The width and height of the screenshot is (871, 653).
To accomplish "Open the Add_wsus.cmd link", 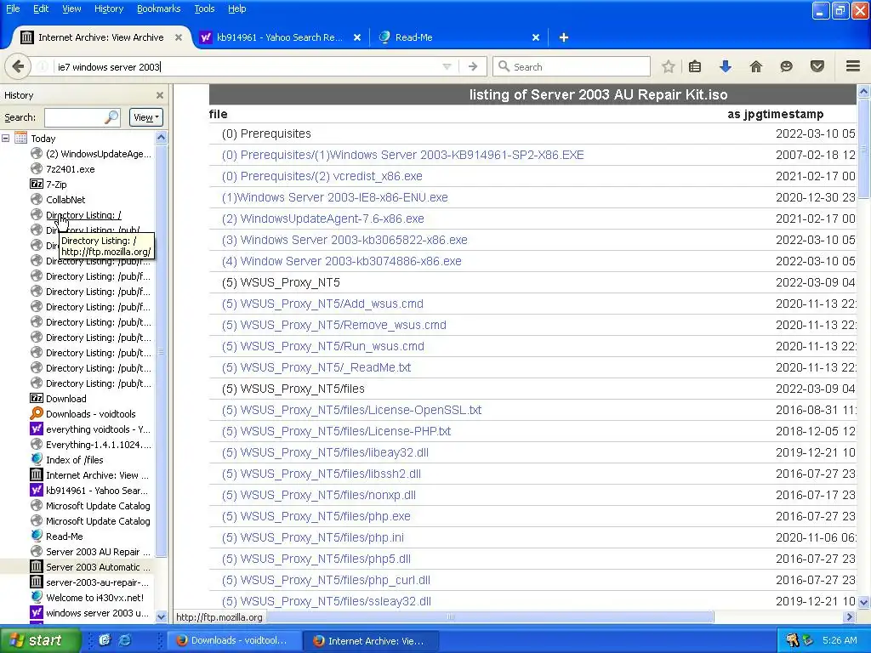I will (x=322, y=304).
